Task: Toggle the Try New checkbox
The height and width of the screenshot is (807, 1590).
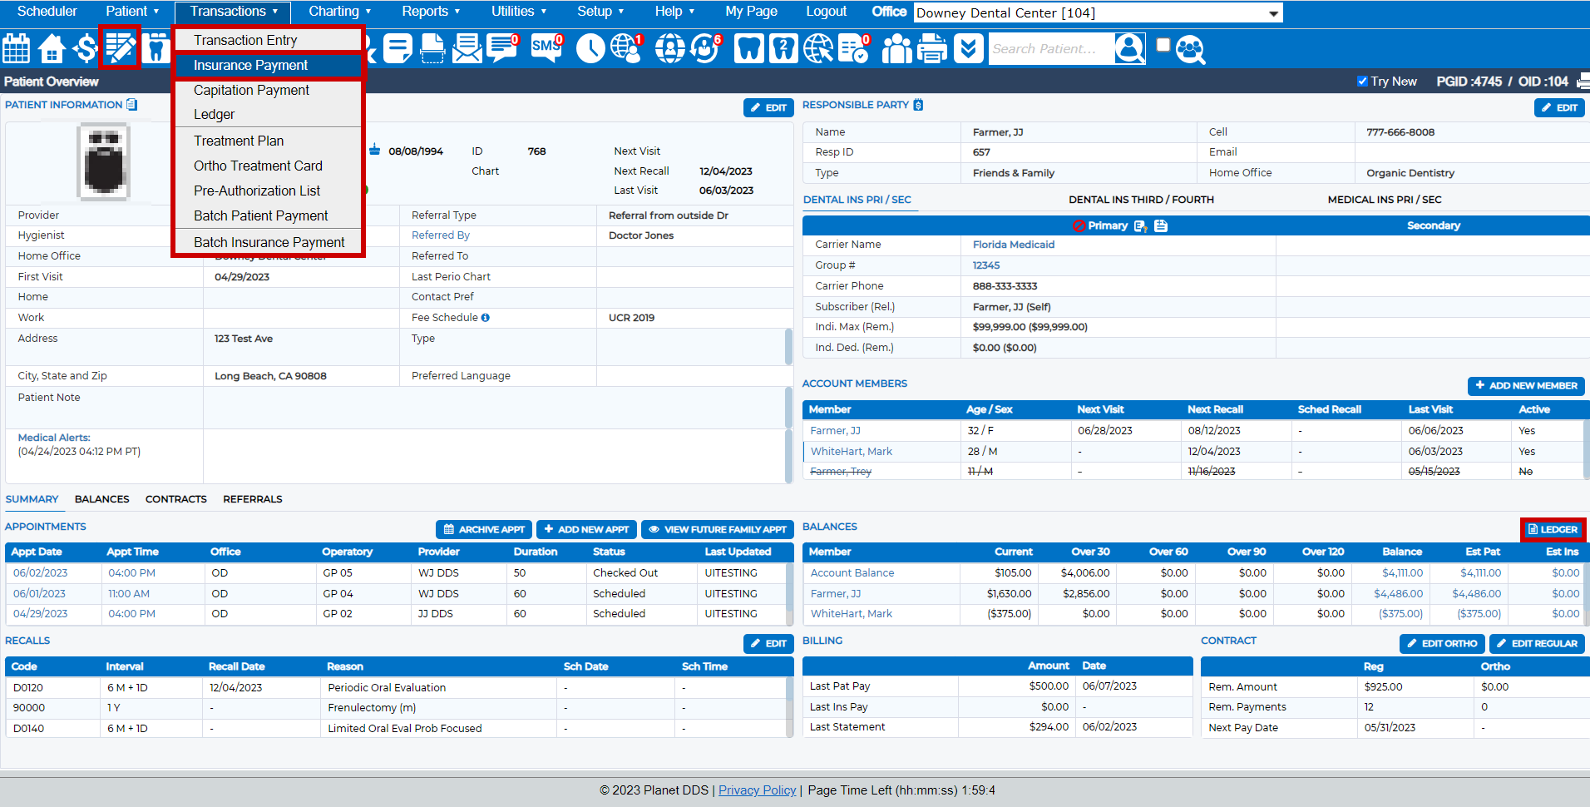Action: click(x=1362, y=81)
